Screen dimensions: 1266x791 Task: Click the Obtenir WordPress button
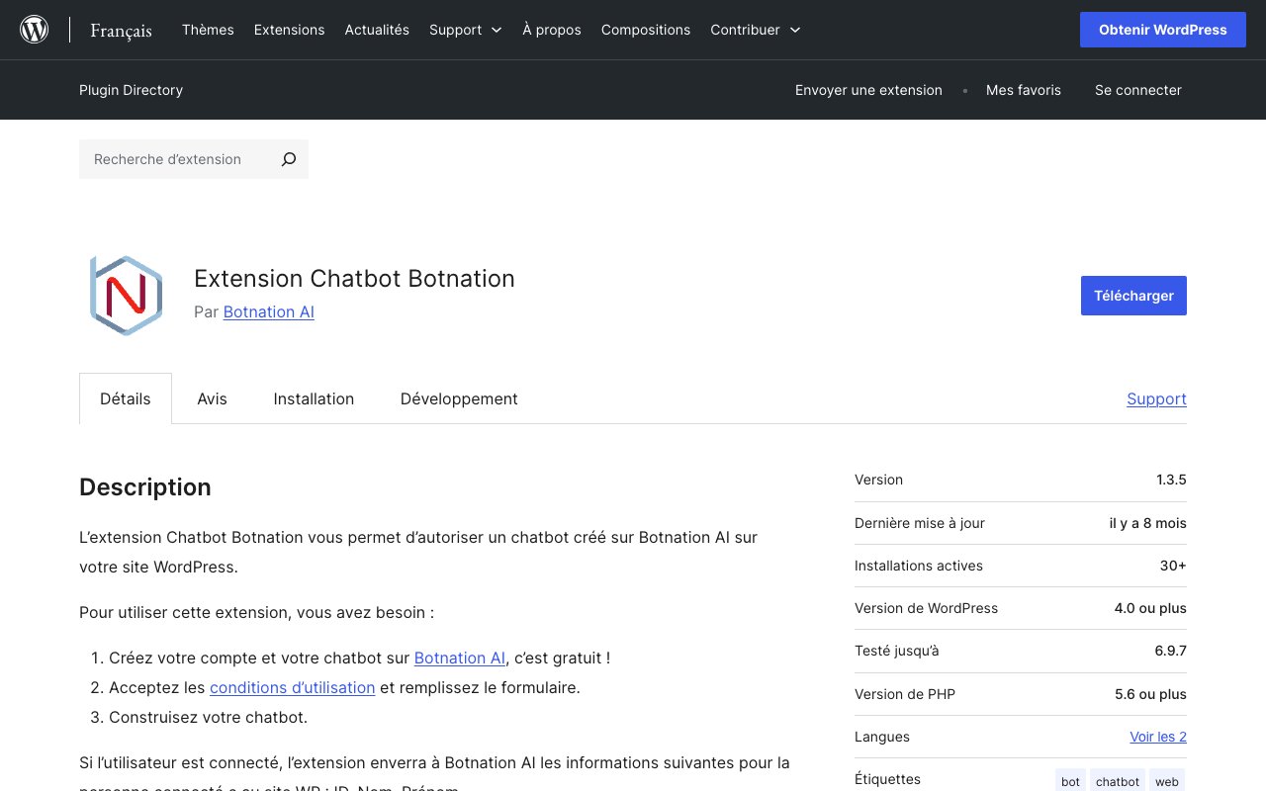(1163, 30)
